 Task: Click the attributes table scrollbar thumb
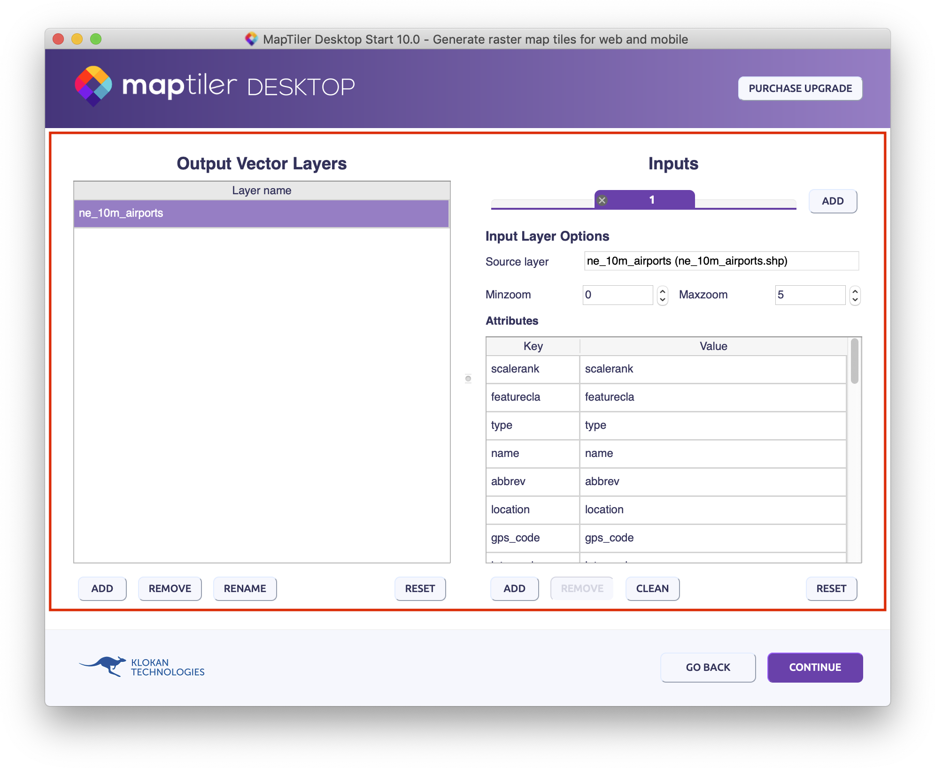855,361
